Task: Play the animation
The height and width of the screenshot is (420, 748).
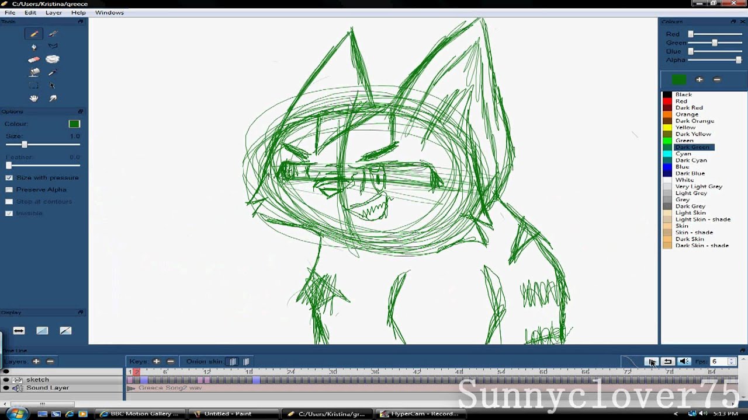Action: coord(652,362)
